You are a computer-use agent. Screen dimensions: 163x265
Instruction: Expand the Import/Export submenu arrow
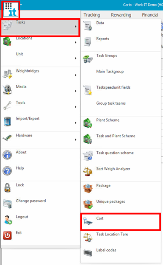click(x=76, y=123)
